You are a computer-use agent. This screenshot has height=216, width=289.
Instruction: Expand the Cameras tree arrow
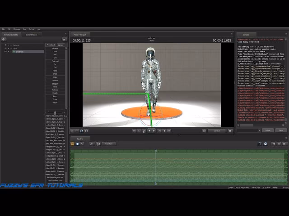pos(8,45)
